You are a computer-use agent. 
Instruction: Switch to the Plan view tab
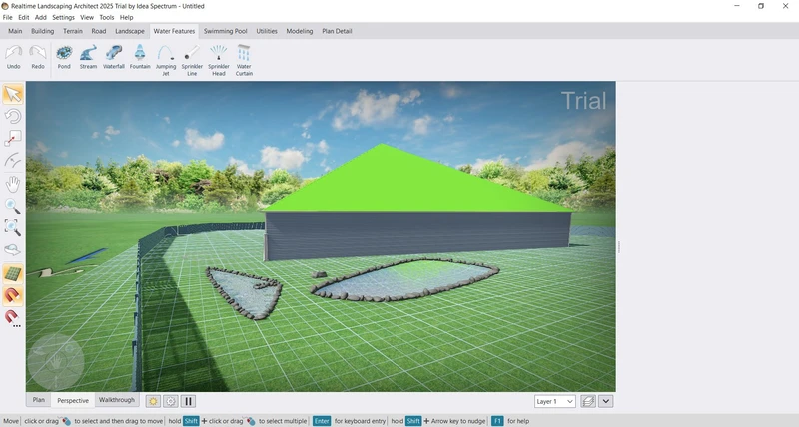click(x=39, y=400)
